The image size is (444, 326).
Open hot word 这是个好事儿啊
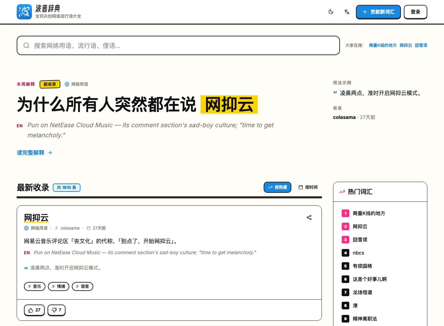coord(370,279)
